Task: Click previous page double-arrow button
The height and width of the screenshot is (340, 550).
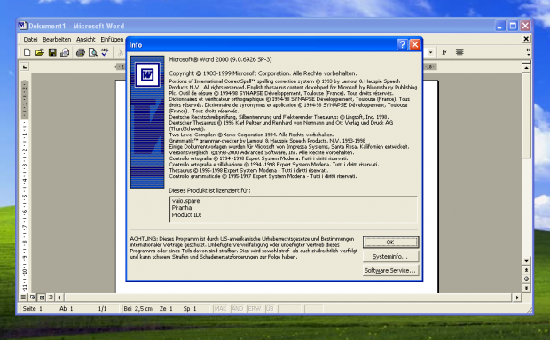Action: click(x=526, y=270)
